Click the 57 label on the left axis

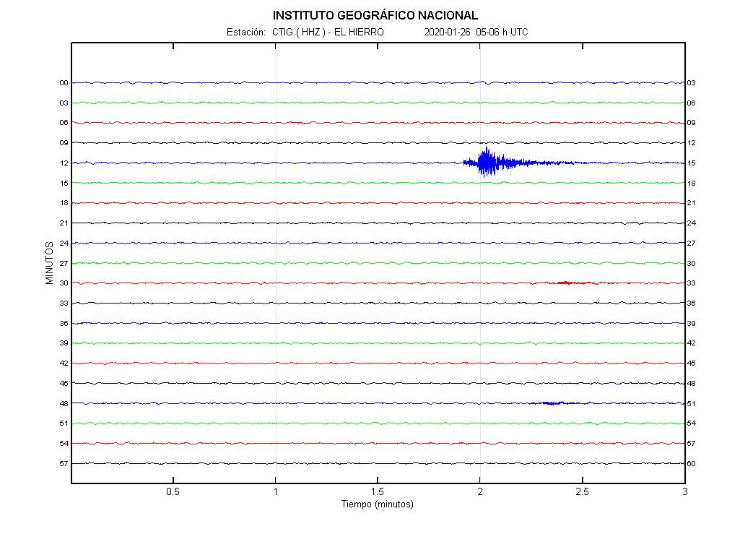[64, 463]
